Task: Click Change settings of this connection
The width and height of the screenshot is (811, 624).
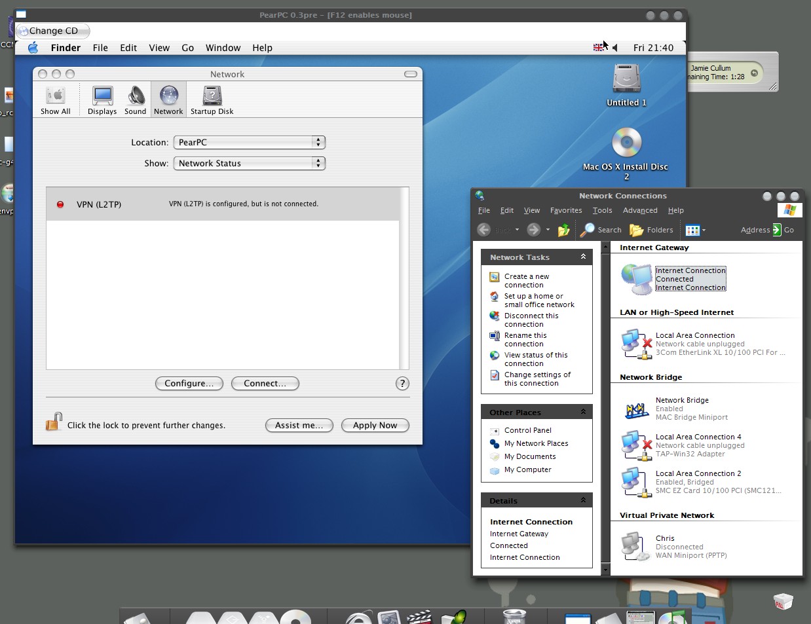Action: pos(537,379)
